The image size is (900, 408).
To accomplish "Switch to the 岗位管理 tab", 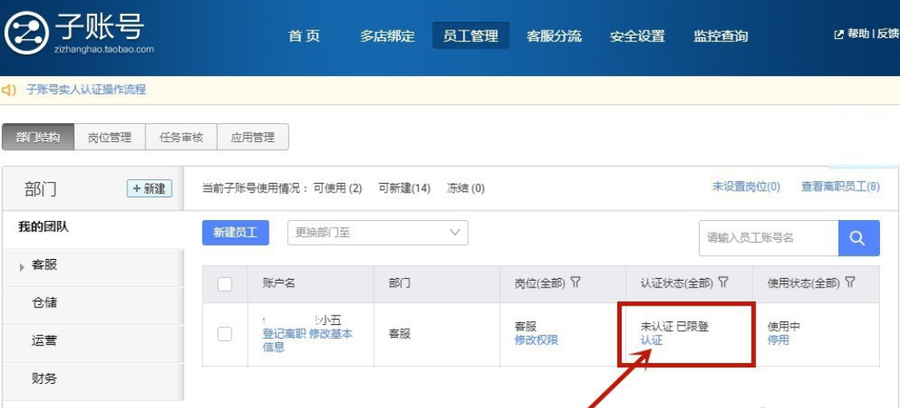I will [x=109, y=138].
